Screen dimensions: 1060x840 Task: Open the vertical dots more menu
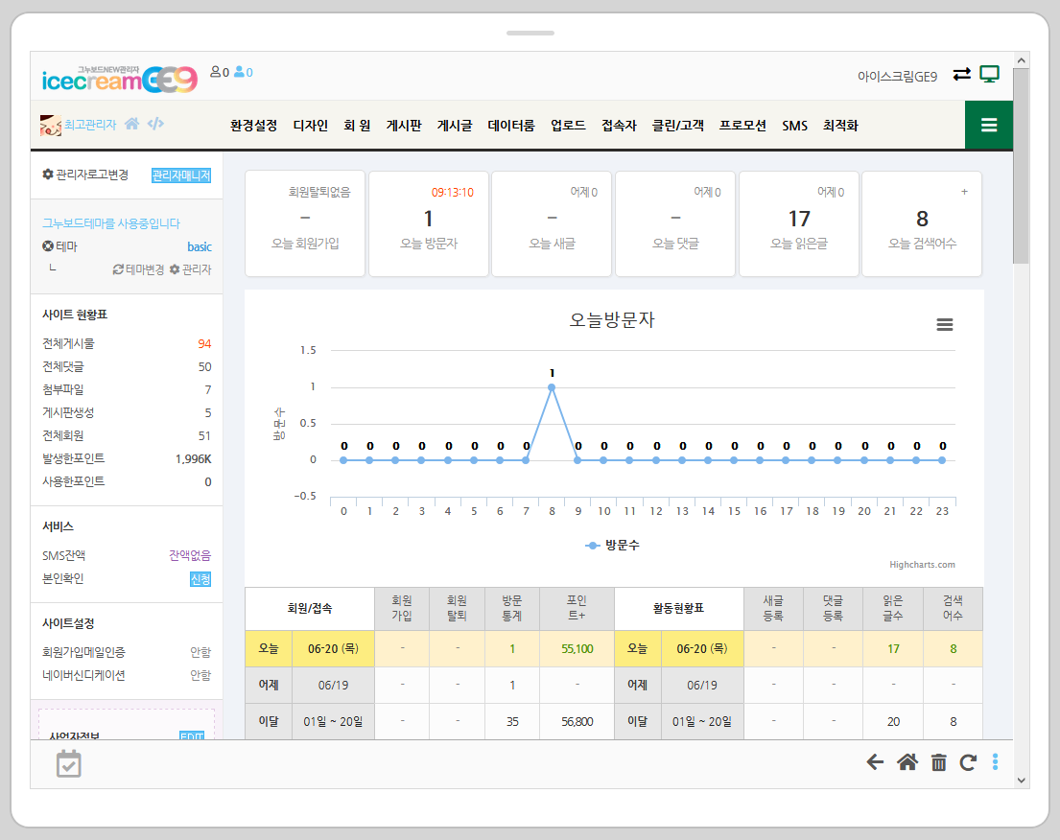pos(995,762)
